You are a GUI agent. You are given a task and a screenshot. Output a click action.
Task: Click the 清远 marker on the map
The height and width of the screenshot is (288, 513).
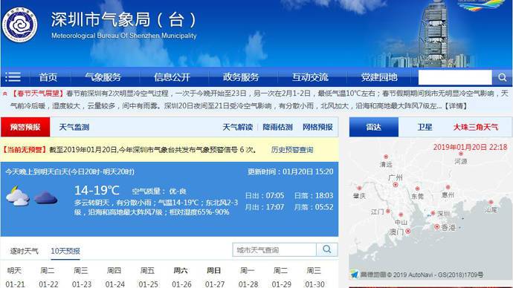click(386, 157)
